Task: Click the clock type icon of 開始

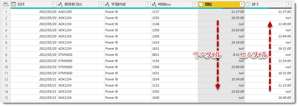Action: point(201,4)
